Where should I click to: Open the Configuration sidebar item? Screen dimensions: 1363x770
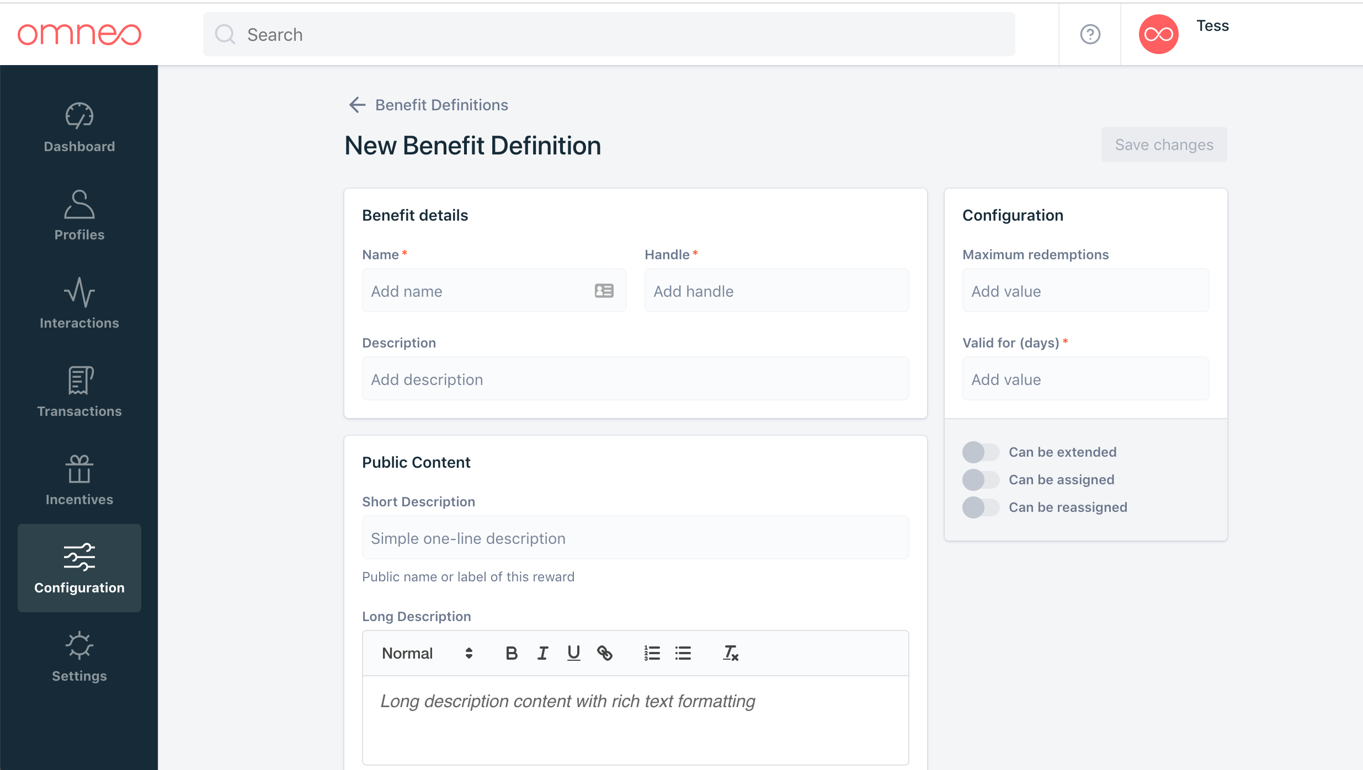pos(79,568)
